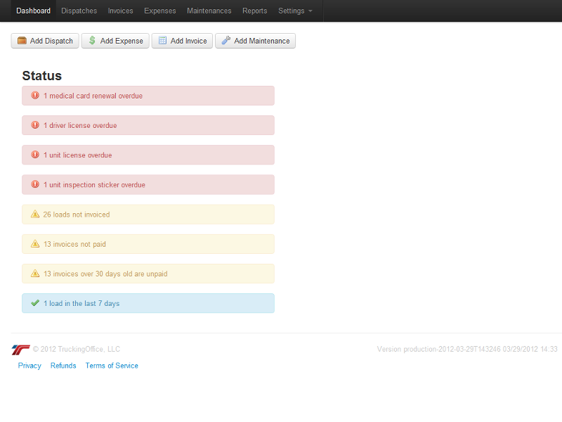
Task: Click the red alert icon beside driver license overdue
Action: (x=35, y=125)
